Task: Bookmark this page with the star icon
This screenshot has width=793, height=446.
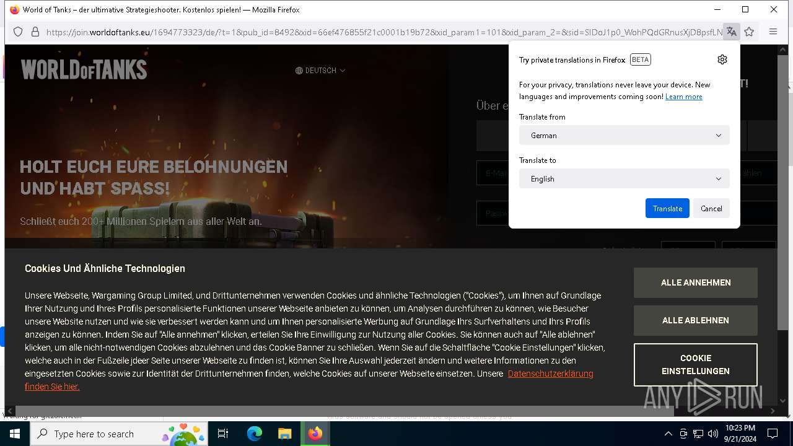Action: pyautogui.click(x=749, y=32)
